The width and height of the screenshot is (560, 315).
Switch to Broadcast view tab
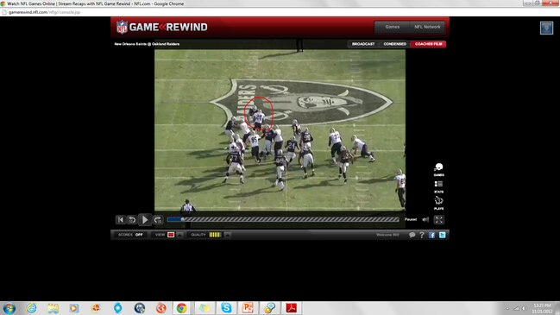tap(363, 44)
